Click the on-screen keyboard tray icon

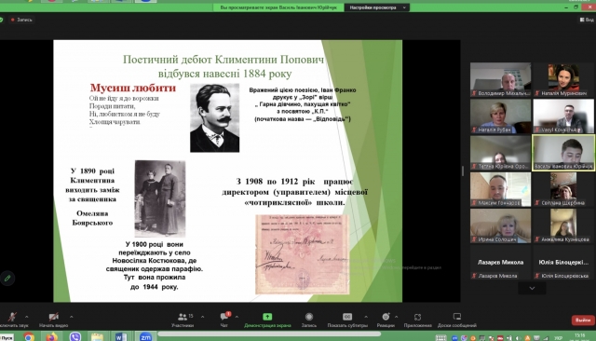440,337
